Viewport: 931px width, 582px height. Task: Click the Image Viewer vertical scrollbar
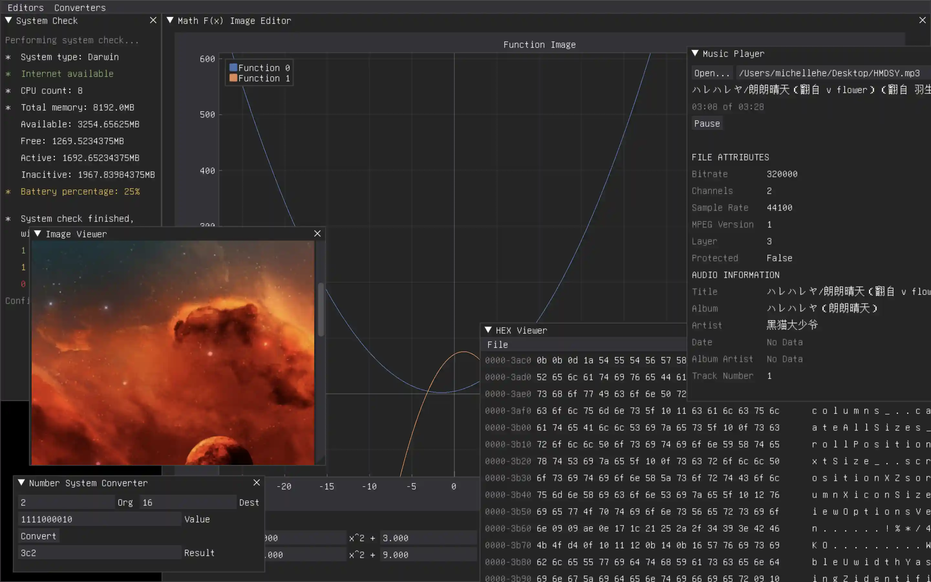320,309
